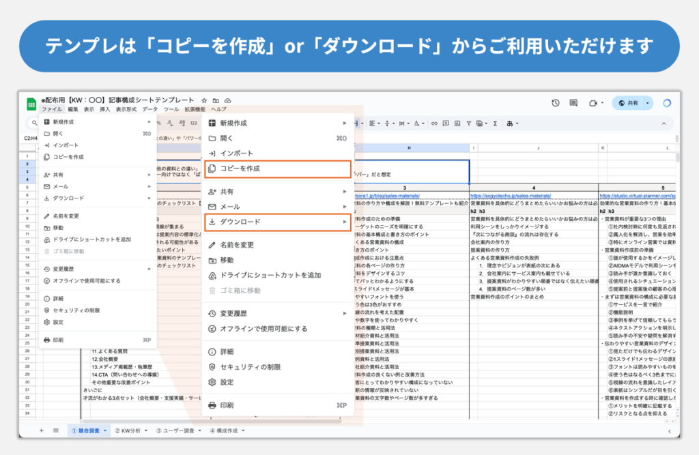Check the cloud save status icon

pos(228,101)
